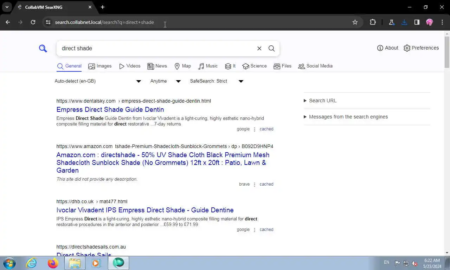Click the https://directshadesails.com.au URL text
450x270 pixels.
(x=91, y=247)
